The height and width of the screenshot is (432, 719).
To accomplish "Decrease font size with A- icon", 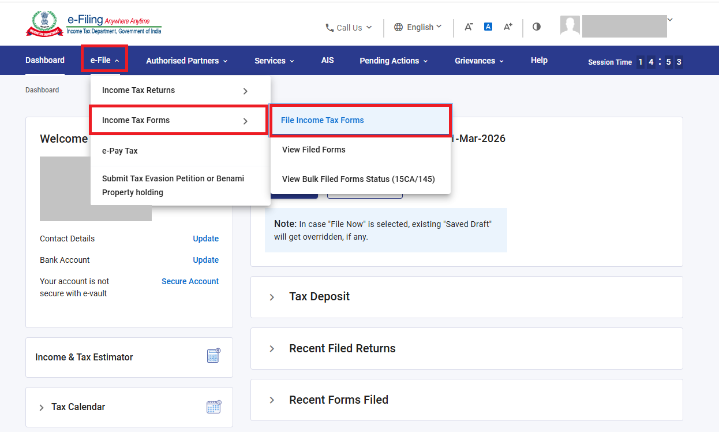I will (x=469, y=27).
